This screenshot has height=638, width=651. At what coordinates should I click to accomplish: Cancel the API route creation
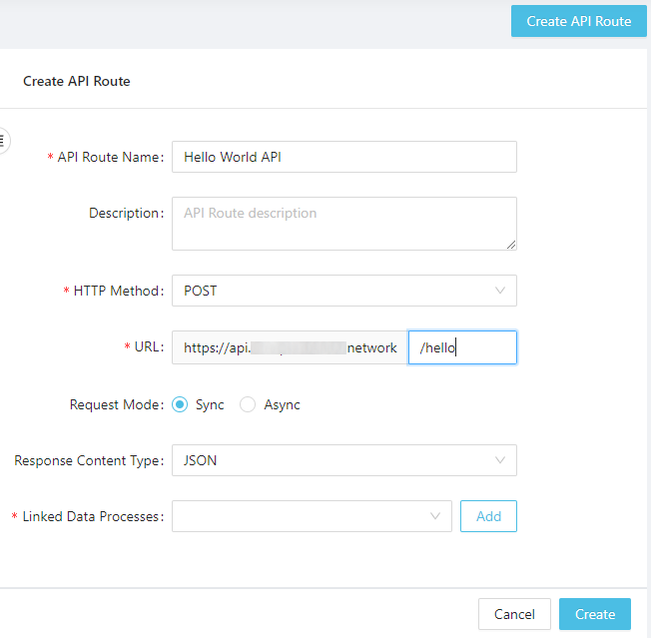pos(514,614)
